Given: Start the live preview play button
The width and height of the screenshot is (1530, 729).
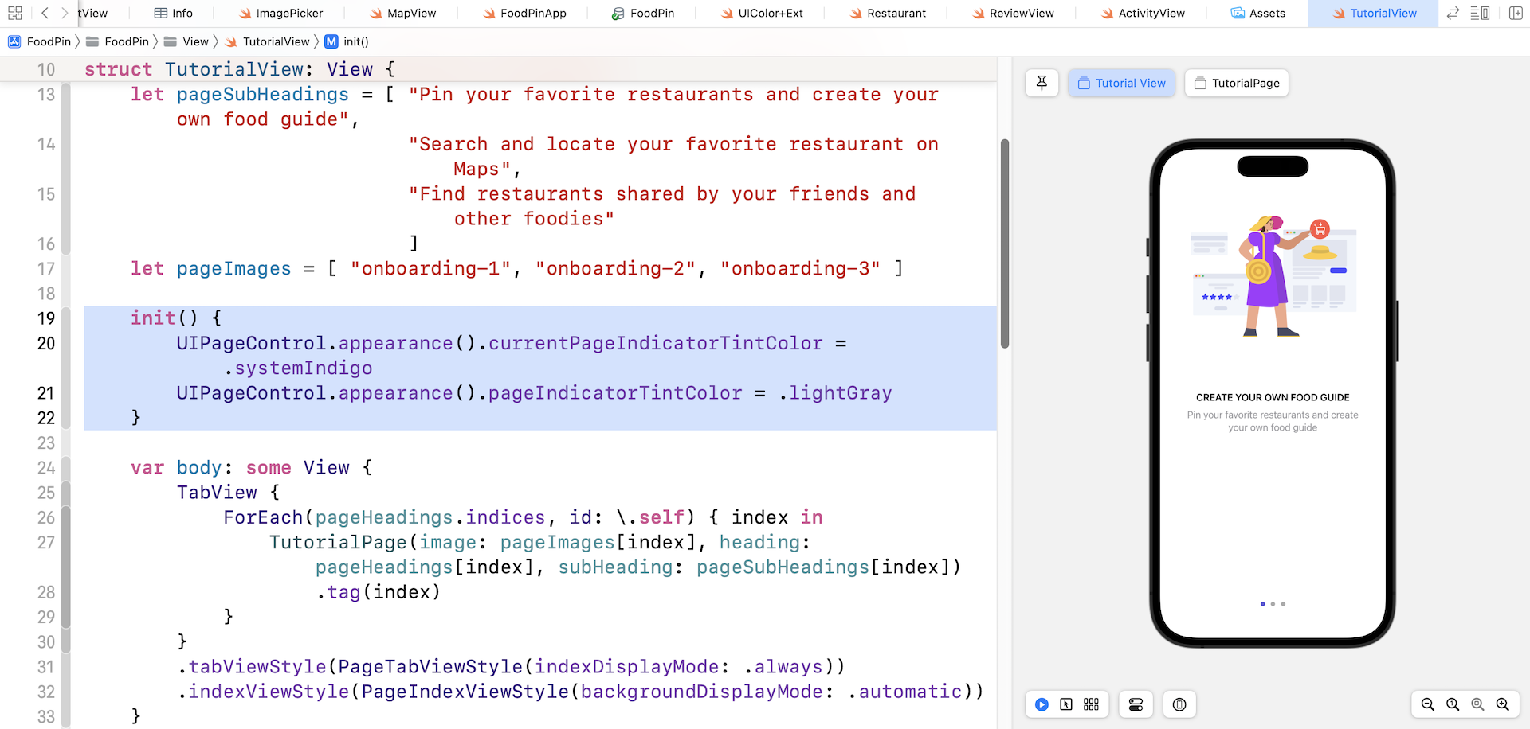Looking at the screenshot, I should pyautogui.click(x=1042, y=704).
